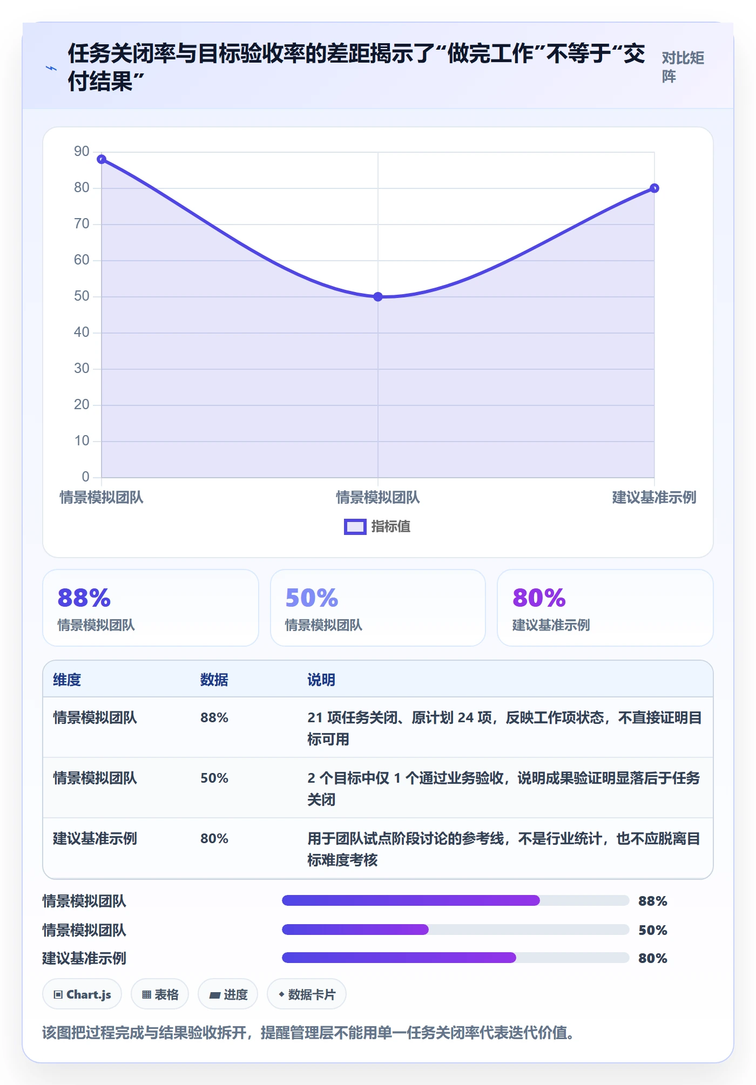Click the 表格 tag
This screenshot has height=1085, width=756.
click(160, 994)
